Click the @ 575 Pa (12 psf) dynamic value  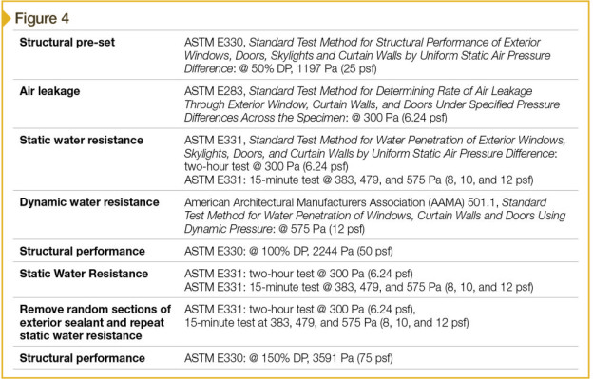321,229
